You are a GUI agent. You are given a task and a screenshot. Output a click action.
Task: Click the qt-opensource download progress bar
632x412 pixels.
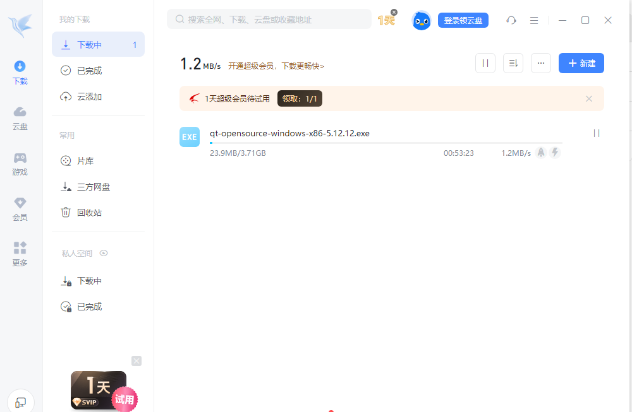(x=386, y=143)
